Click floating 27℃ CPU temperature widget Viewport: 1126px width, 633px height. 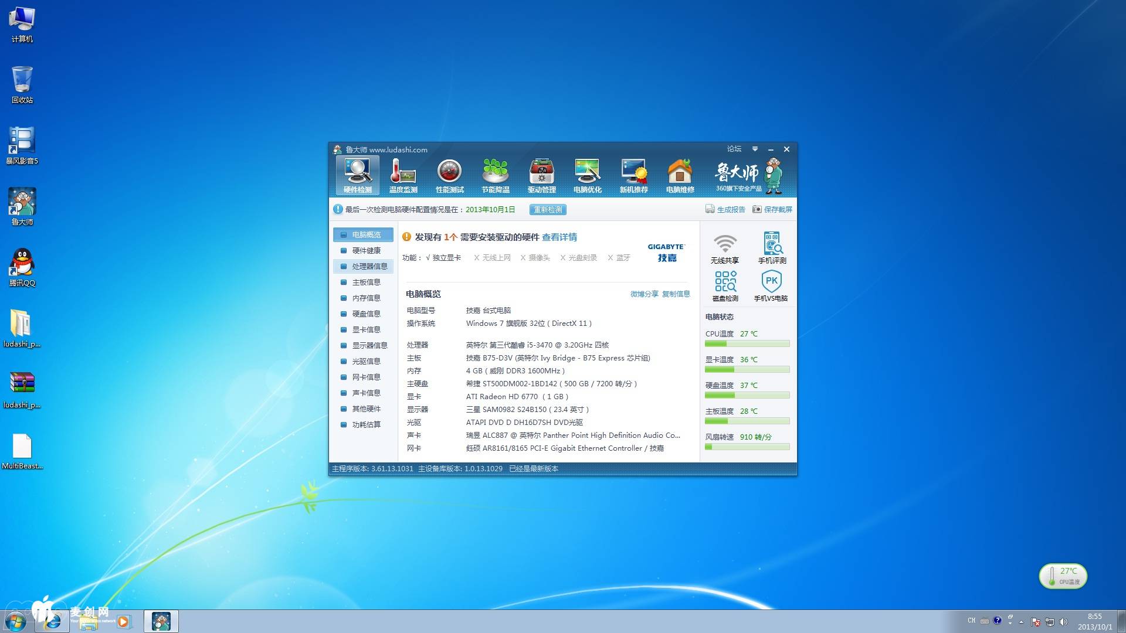(1063, 576)
